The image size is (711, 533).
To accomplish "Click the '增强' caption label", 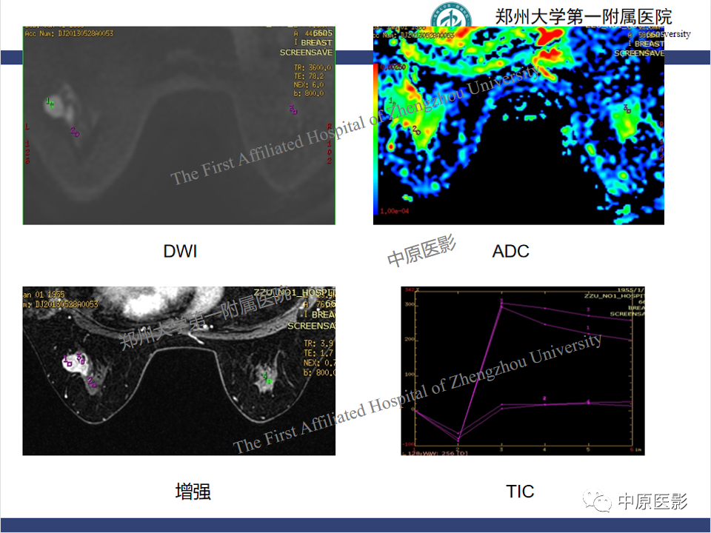I will pos(193,492).
